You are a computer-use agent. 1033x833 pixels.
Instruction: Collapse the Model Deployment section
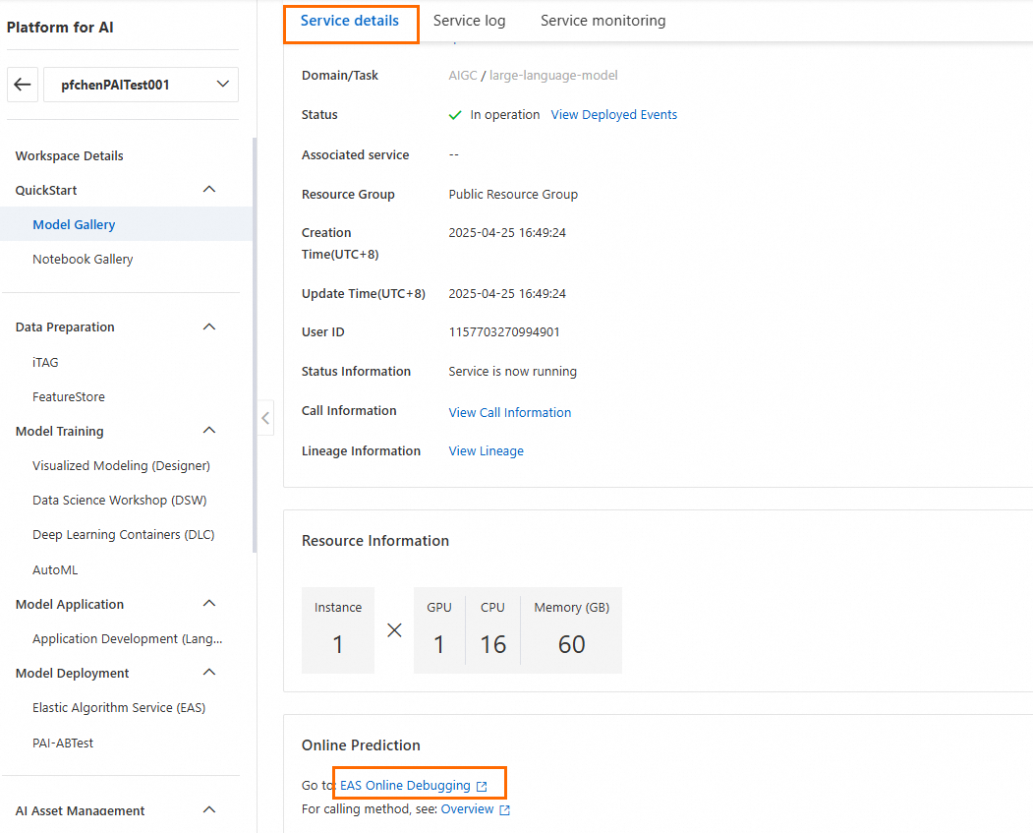(x=209, y=672)
